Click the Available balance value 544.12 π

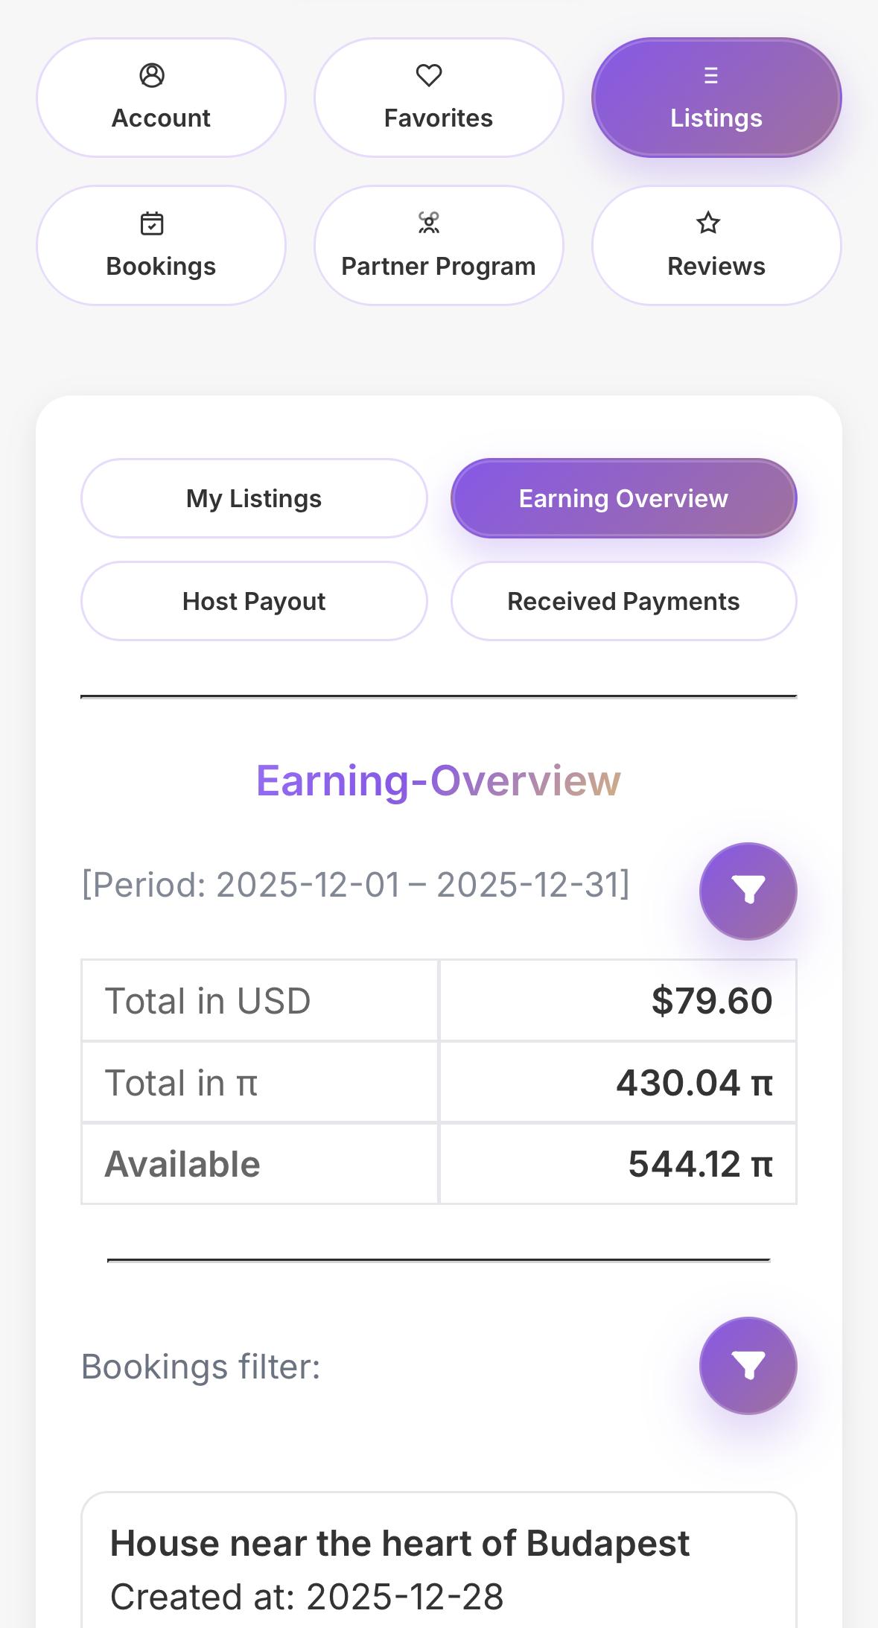point(700,1163)
